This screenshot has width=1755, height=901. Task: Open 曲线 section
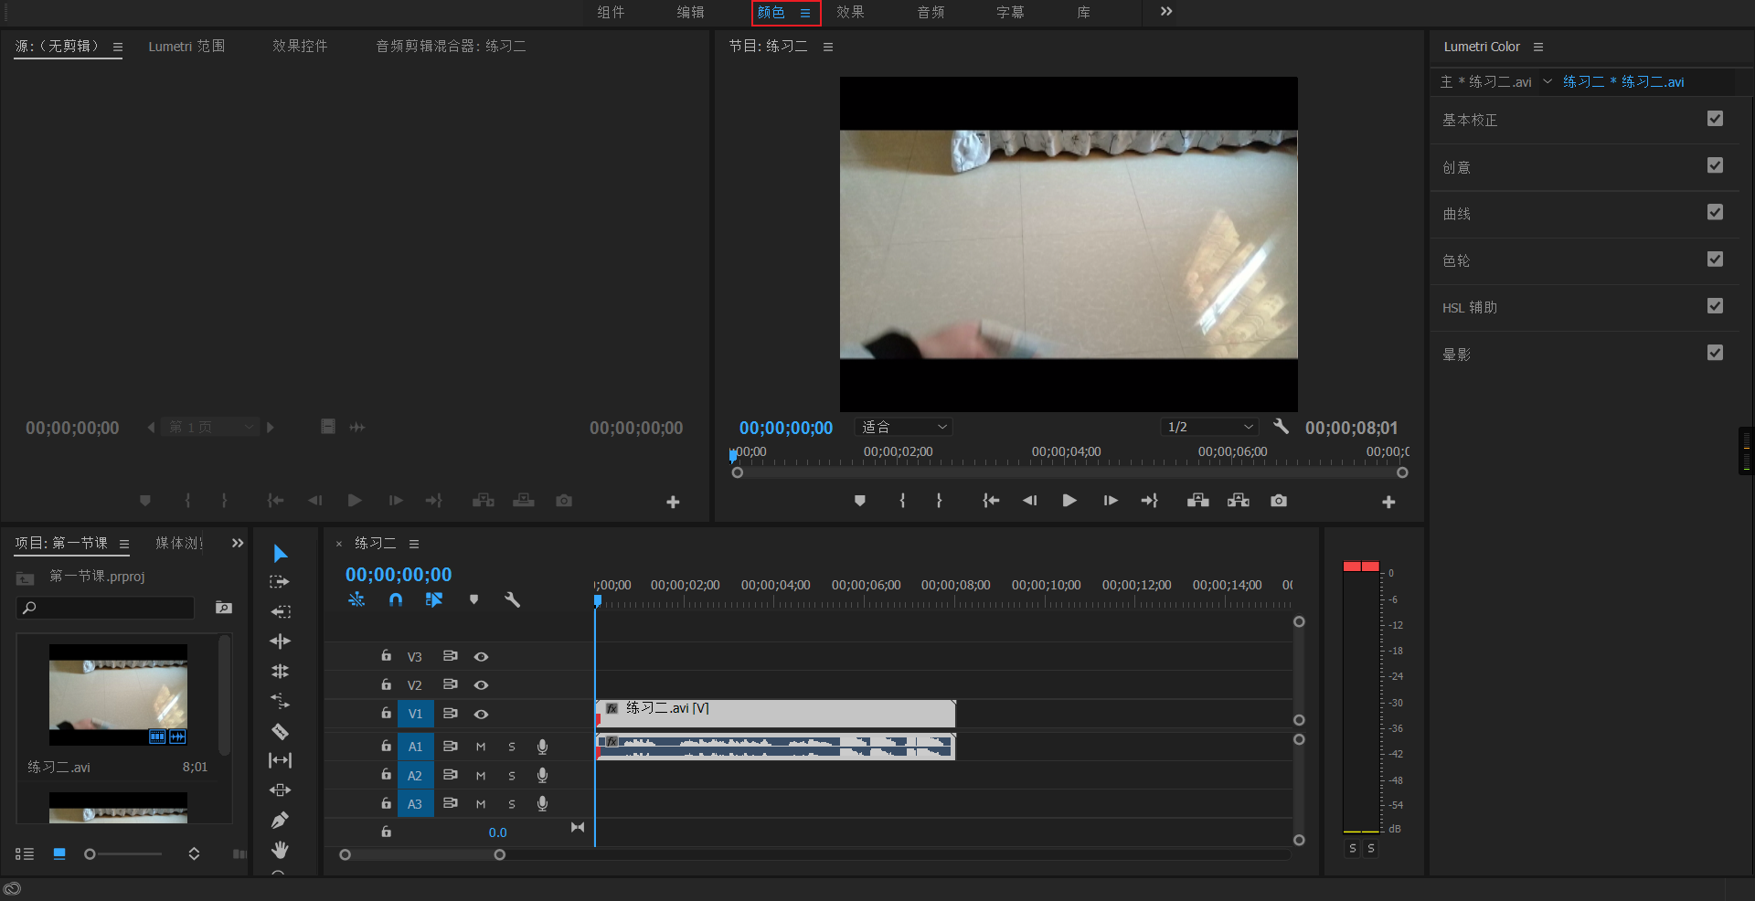[1457, 214]
